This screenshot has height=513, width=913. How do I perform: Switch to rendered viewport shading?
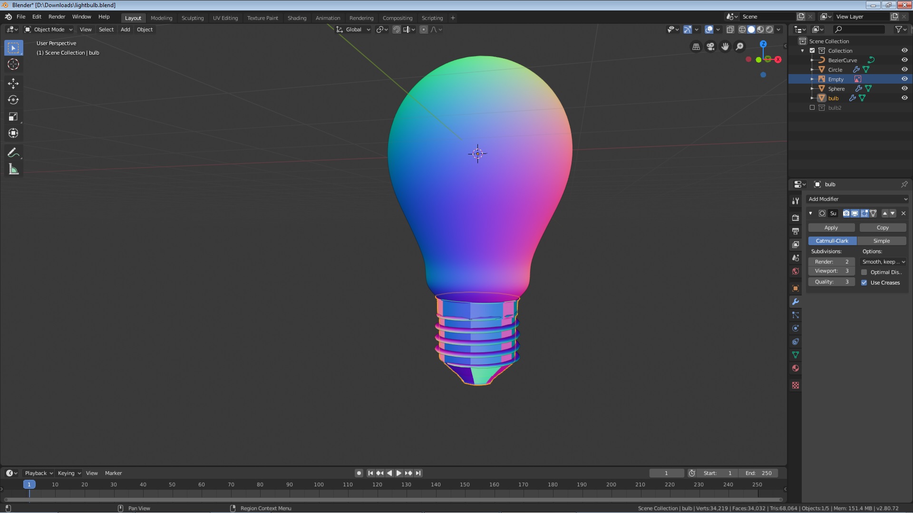click(x=769, y=29)
